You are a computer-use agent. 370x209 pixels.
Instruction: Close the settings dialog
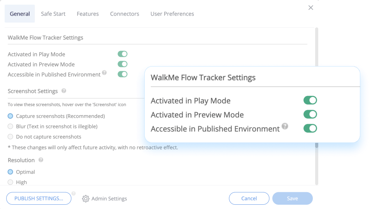point(311,7)
